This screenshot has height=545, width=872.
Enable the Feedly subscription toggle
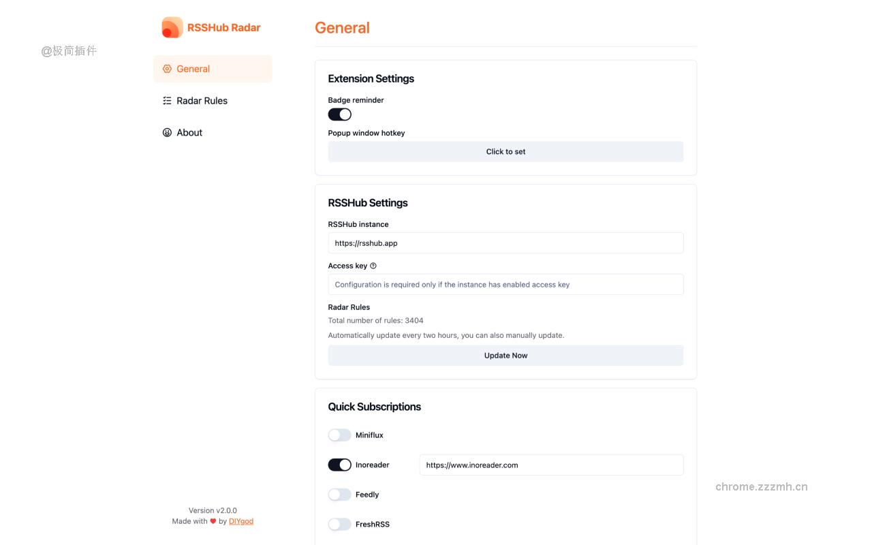pyautogui.click(x=339, y=495)
